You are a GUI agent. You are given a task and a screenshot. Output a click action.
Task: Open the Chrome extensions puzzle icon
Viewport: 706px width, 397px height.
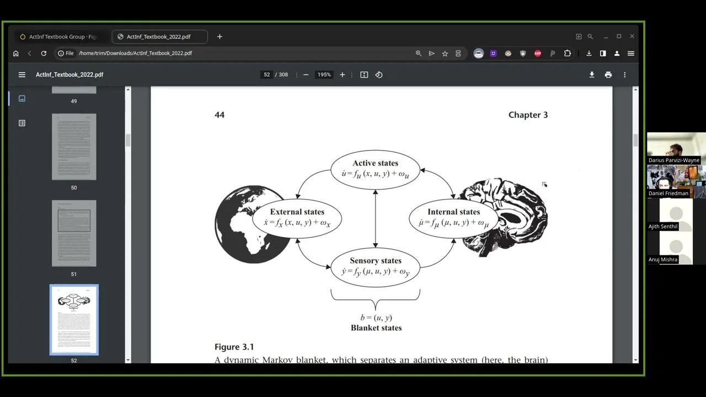tap(567, 53)
